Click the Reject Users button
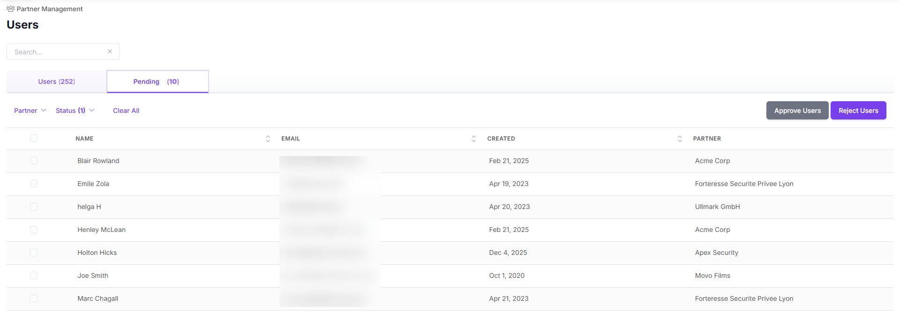900x313 pixels. click(858, 111)
